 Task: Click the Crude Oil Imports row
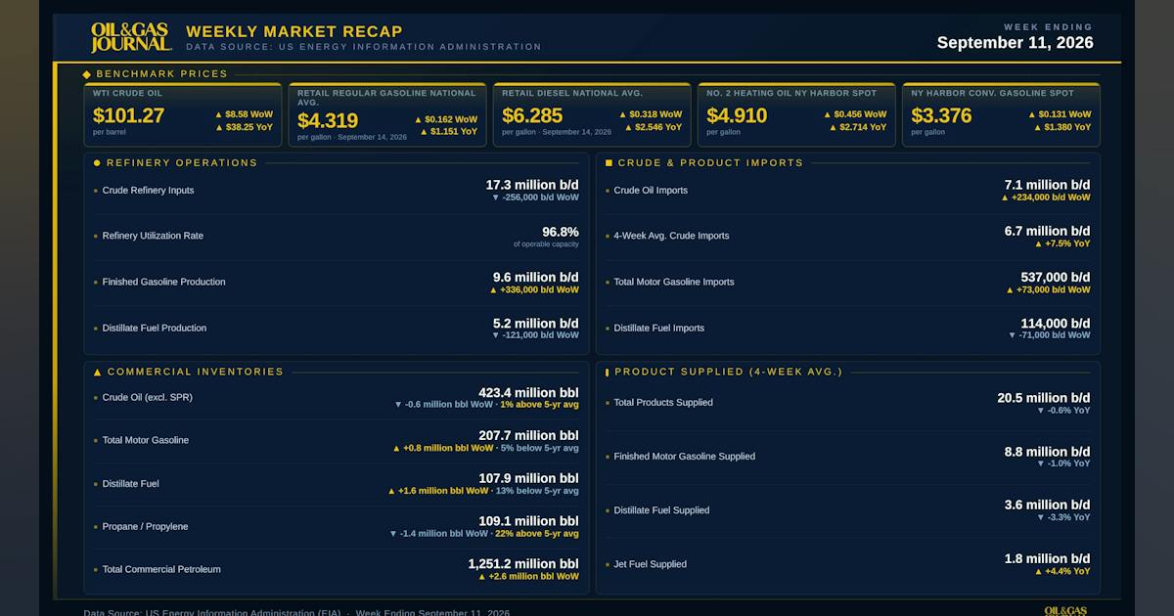pos(848,191)
